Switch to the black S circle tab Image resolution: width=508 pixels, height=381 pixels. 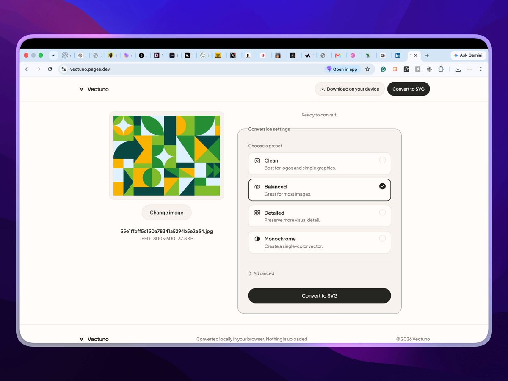point(141,55)
